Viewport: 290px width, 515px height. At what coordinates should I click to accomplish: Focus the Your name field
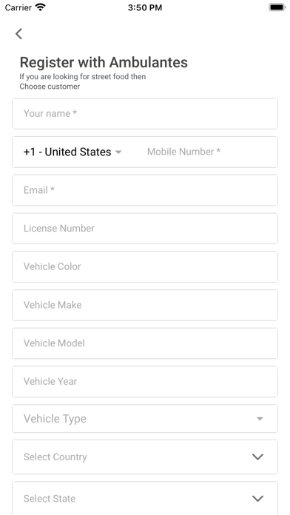tap(145, 114)
